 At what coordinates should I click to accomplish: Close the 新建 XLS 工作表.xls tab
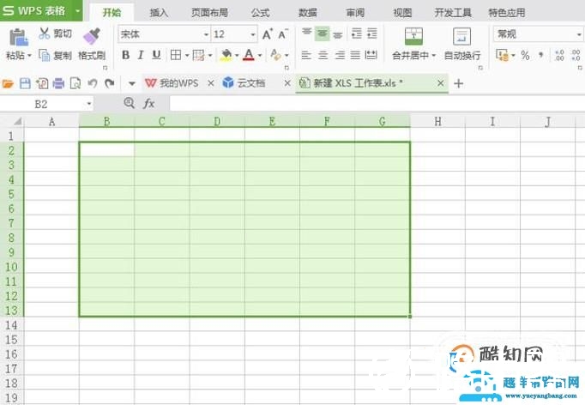pyautogui.click(x=441, y=83)
